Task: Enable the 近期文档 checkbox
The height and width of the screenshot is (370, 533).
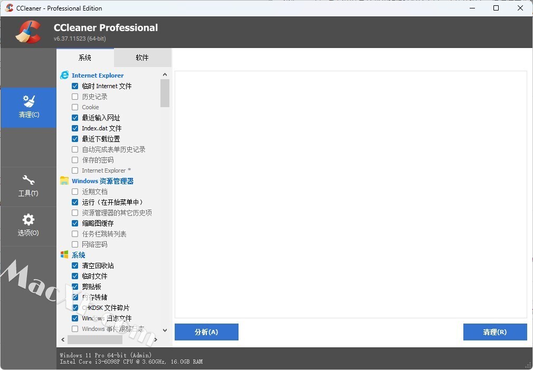Action: pyautogui.click(x=75, y=192)
